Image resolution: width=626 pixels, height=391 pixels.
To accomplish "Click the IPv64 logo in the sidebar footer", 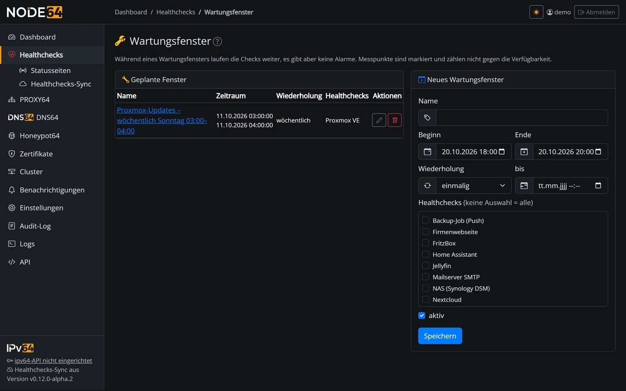I will 20,348.
